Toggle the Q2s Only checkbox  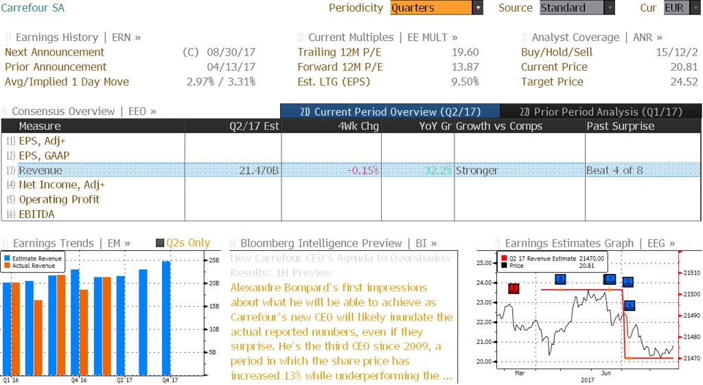pos(159,243)
